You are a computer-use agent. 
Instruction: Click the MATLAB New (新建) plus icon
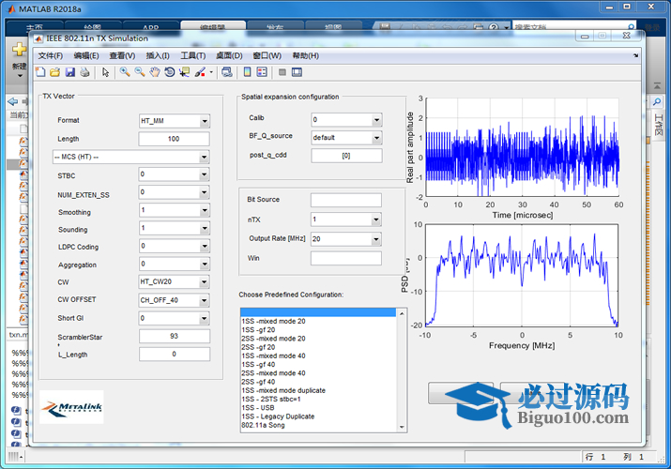[x=20, y=50]
